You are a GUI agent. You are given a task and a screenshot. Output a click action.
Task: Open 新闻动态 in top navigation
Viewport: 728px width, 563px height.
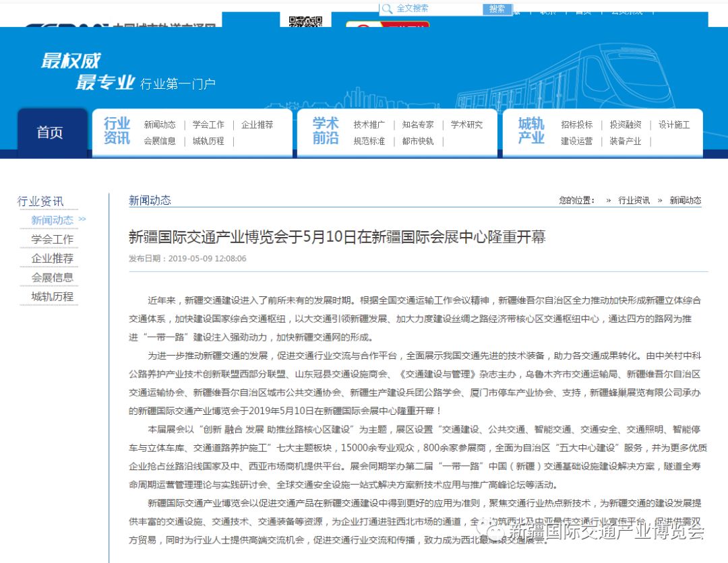tap(160, 125)
